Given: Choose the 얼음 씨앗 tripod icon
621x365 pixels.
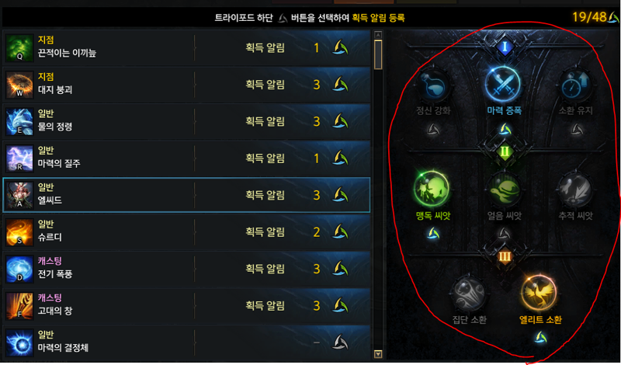Looking at the screenshot, I should [x=504, y=189].
